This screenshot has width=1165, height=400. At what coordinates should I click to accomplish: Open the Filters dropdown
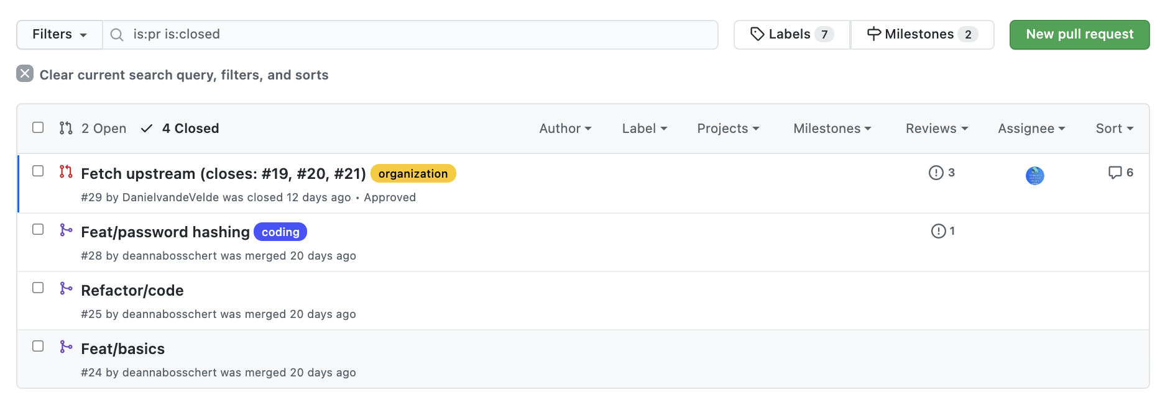[x=58, y=34]
